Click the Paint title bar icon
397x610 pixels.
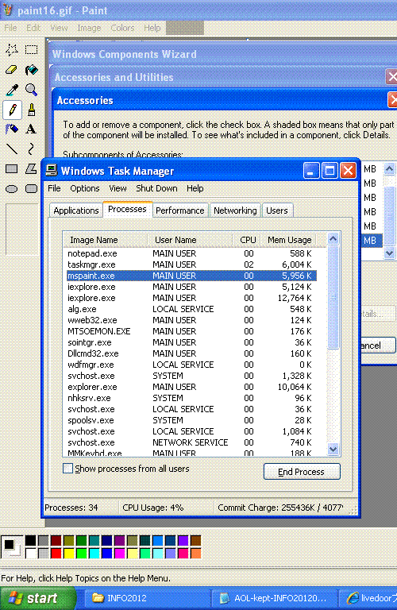[x=8, y=10]
